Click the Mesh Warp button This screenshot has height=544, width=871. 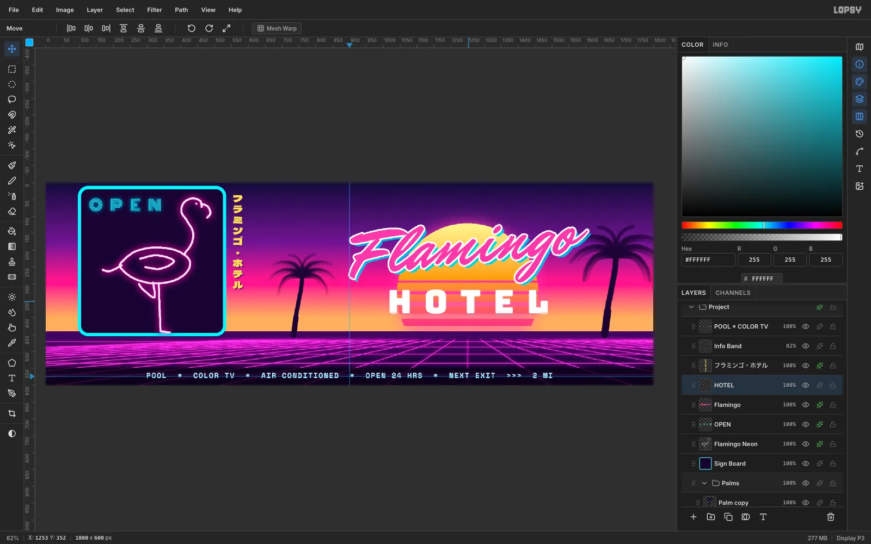(277, 28)
